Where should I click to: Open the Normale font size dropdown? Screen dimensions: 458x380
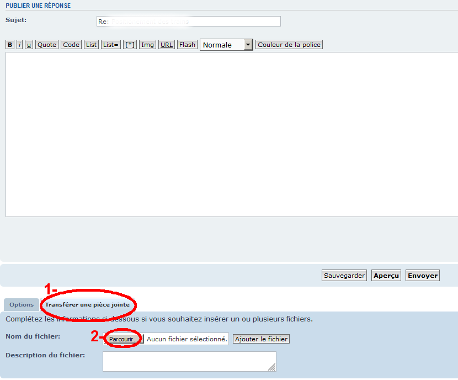pyautogui.click(x=226, y=45)
